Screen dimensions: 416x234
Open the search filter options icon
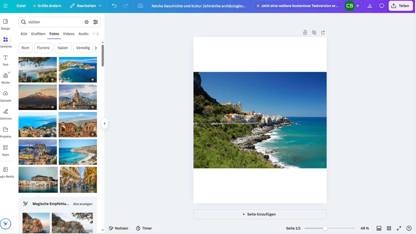tap(96, 22)
